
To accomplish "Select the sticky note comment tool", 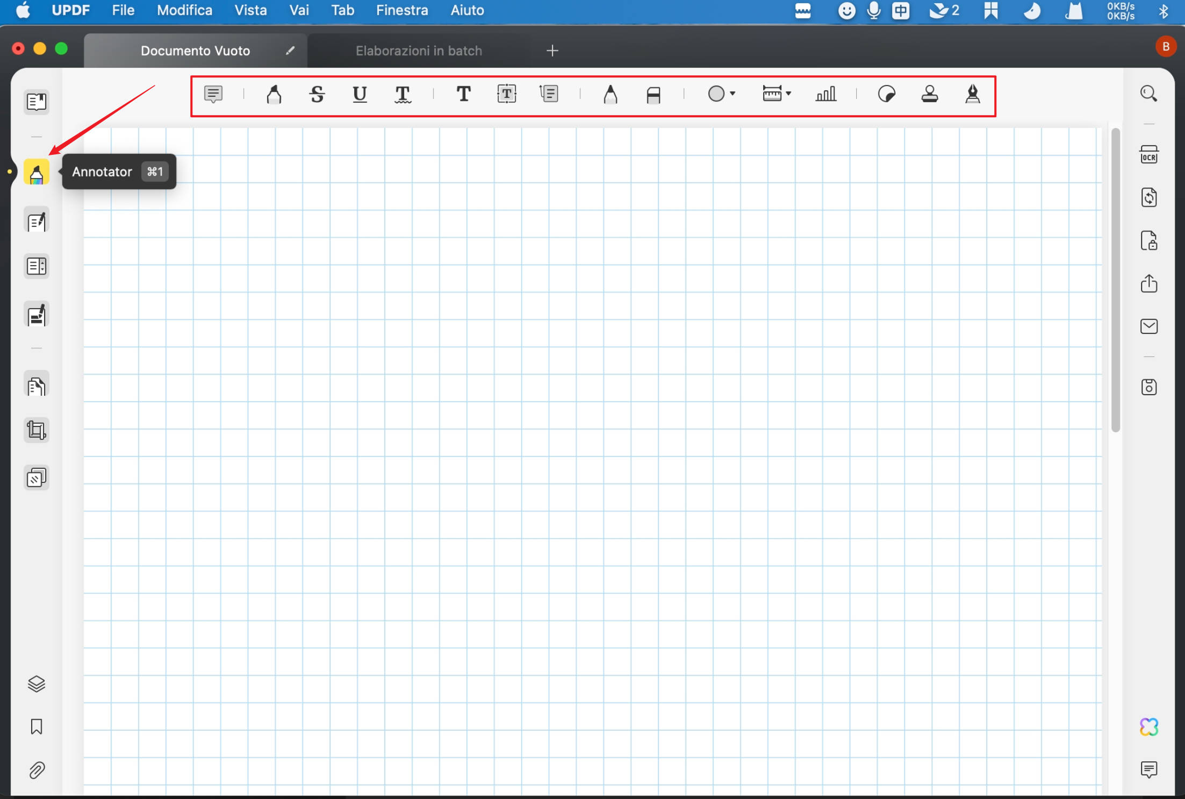I will (213, 94).
